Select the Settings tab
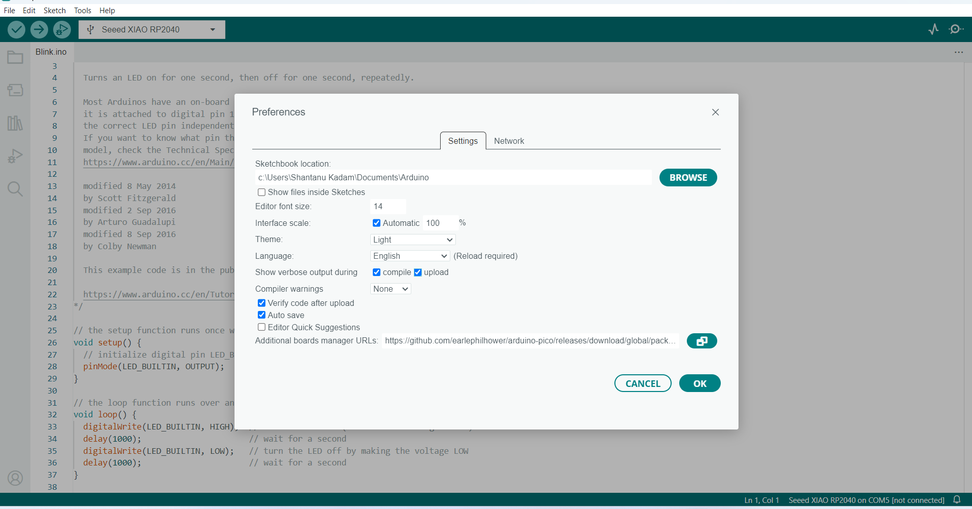Image resolution: width=972 pixels, height=509 pixels. (x=463, y=141)
